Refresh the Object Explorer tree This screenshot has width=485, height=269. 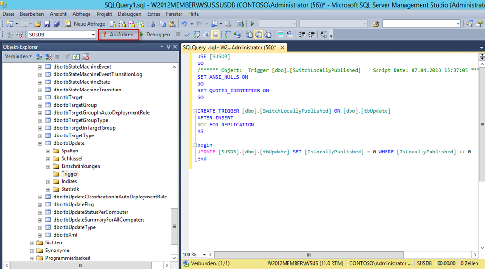(76, 57)
